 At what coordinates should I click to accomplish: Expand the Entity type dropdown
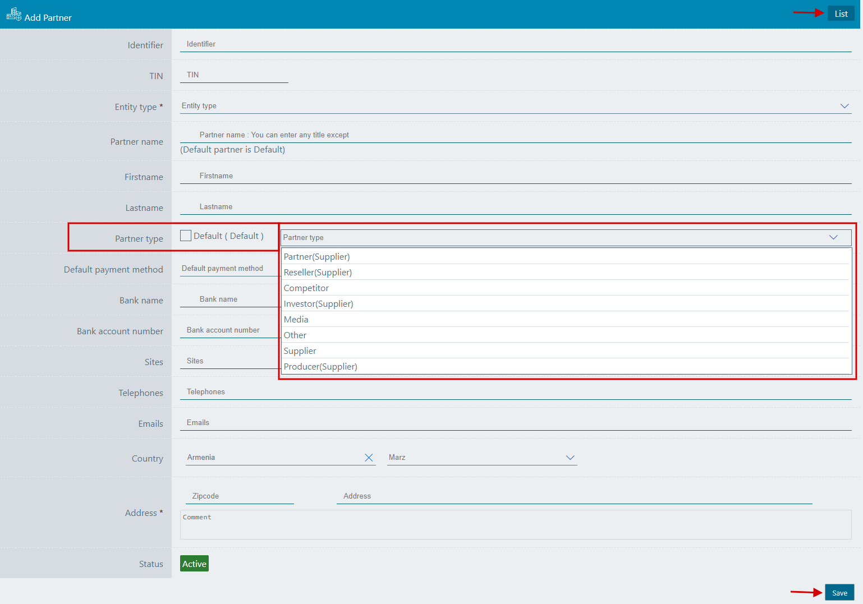pos(844,106)
